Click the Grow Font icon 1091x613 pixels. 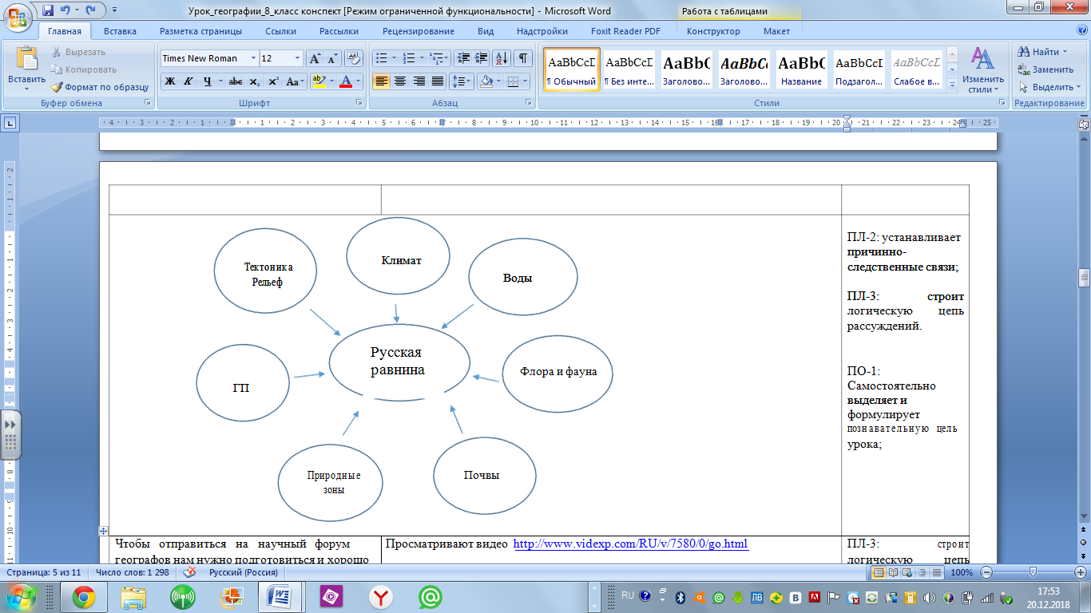point(315,58)
